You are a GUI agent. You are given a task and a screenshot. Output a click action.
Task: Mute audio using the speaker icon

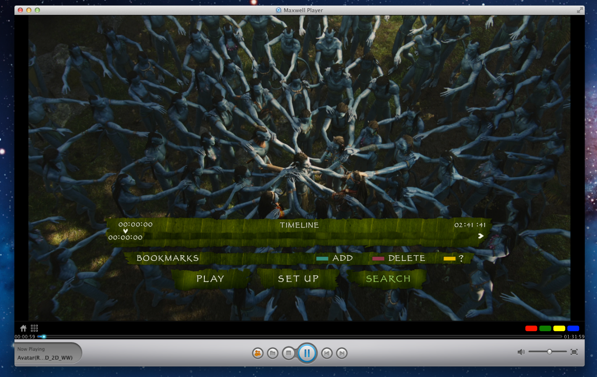click(x=521, y=352)
